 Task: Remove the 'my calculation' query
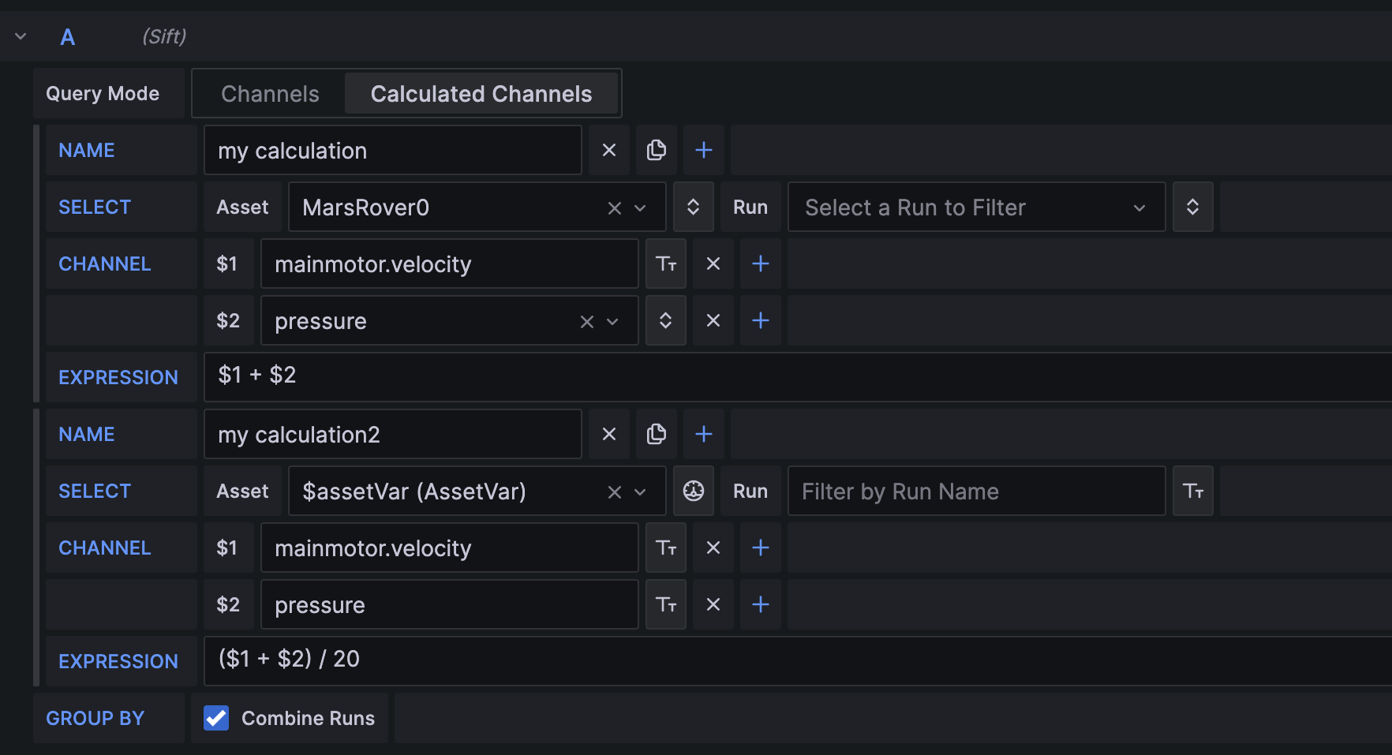click(608, 150)
